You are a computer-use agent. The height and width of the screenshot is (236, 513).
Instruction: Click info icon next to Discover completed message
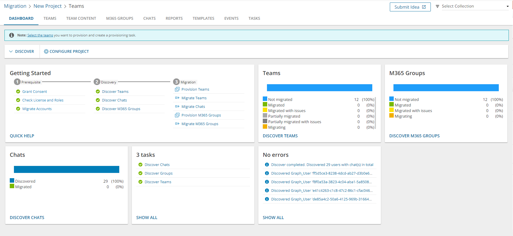coord(267,165)
